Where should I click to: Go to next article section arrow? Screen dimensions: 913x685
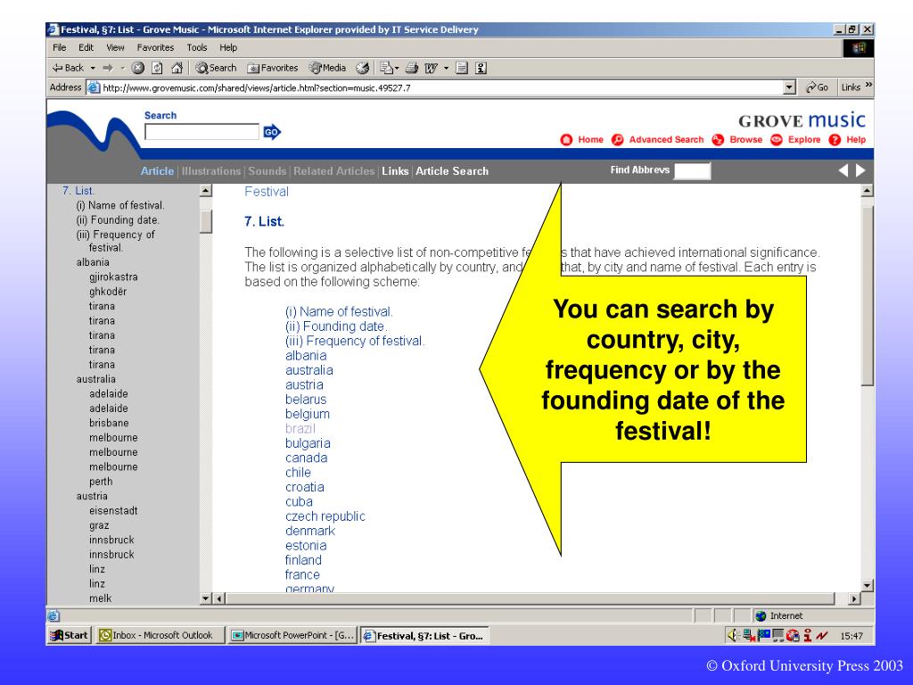tap(860, 170)
